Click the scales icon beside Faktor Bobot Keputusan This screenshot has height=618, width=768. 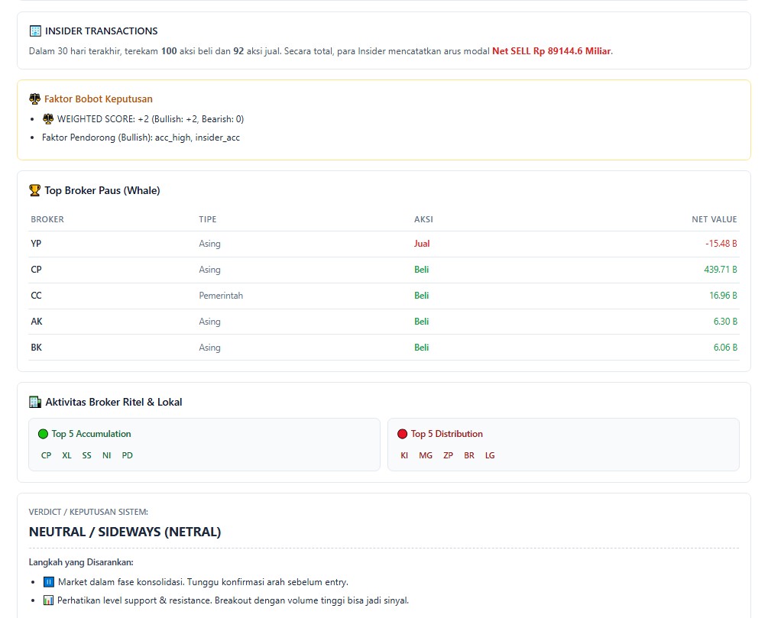click(35, 99)
